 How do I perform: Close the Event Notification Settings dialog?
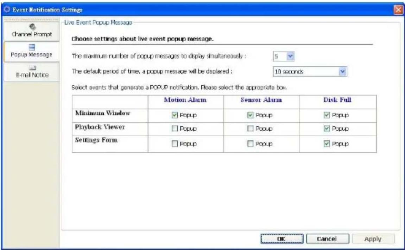[x=398, y=10]
